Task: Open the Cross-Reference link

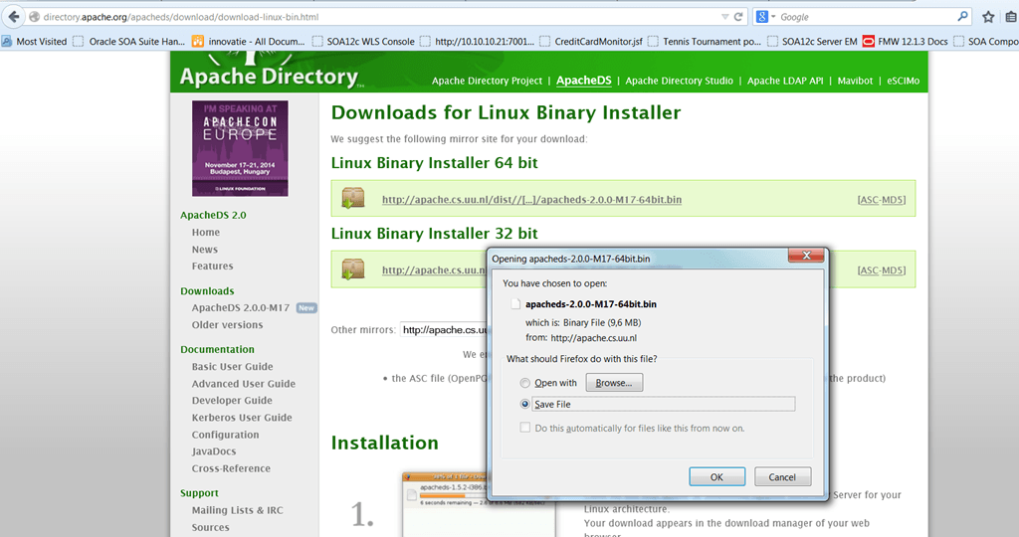Action: (231, 468)
